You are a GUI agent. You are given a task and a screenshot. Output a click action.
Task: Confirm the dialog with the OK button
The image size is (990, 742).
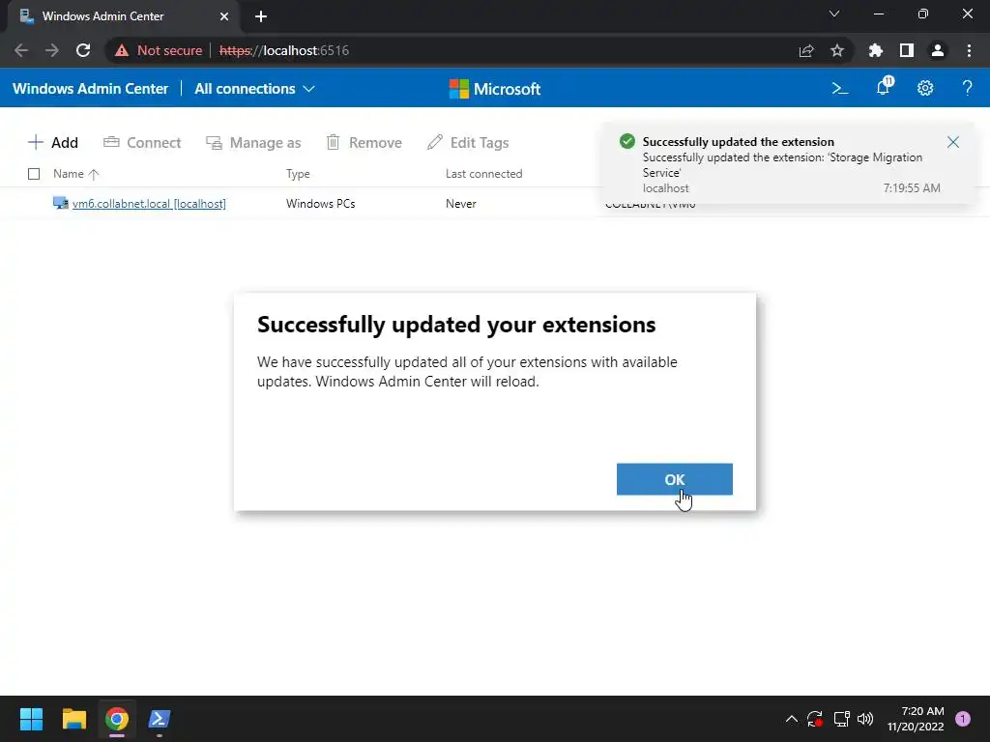[674, 479]
